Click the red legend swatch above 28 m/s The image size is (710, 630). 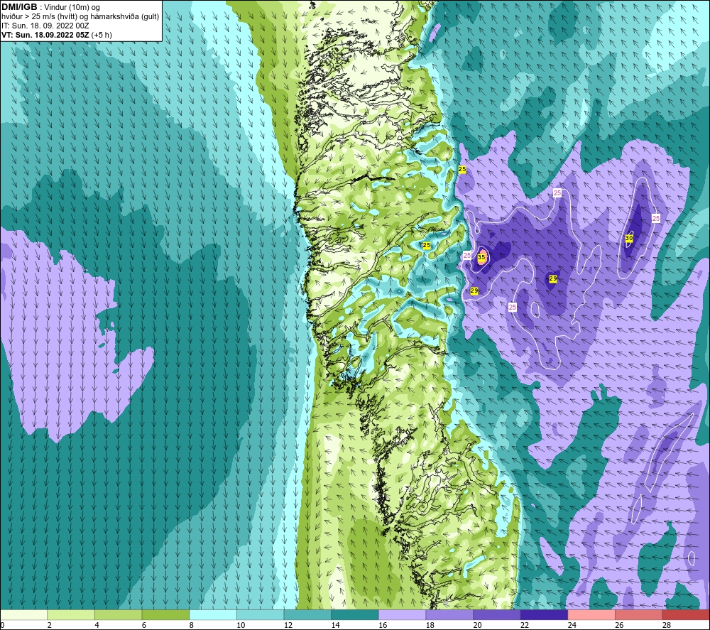pos(686,614)
